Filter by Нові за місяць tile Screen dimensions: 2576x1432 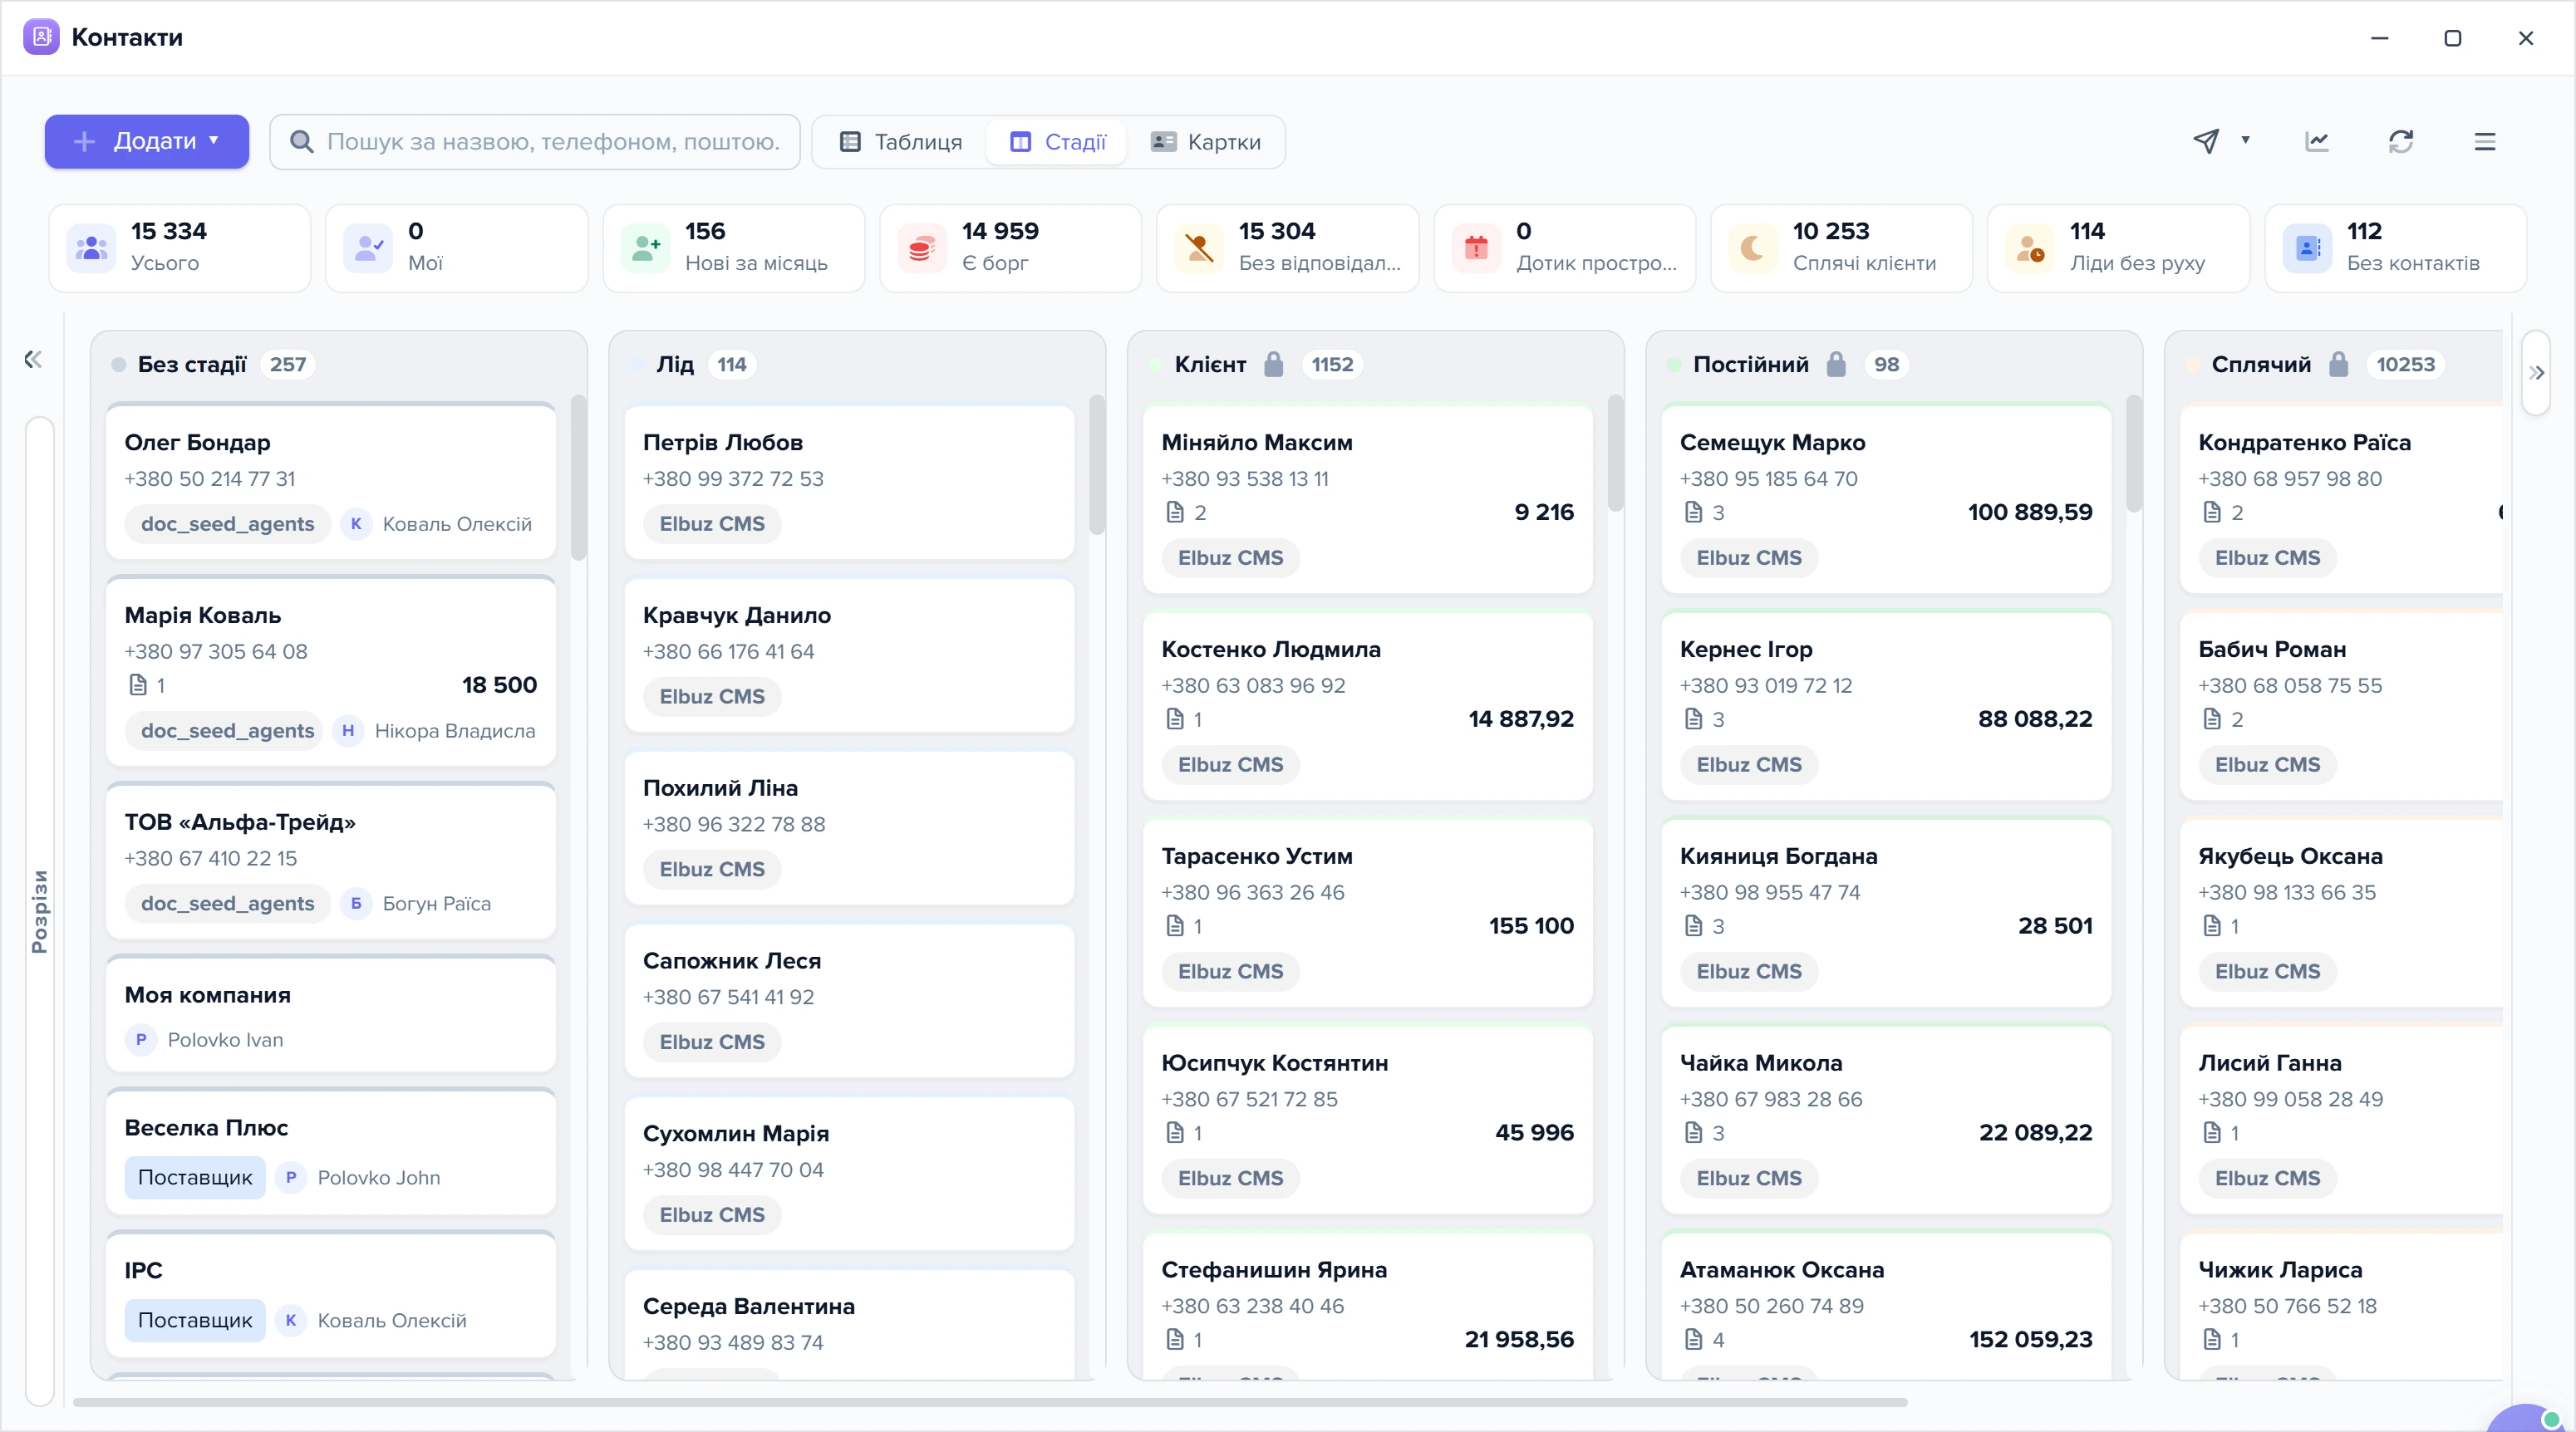(x=734, y=248)
